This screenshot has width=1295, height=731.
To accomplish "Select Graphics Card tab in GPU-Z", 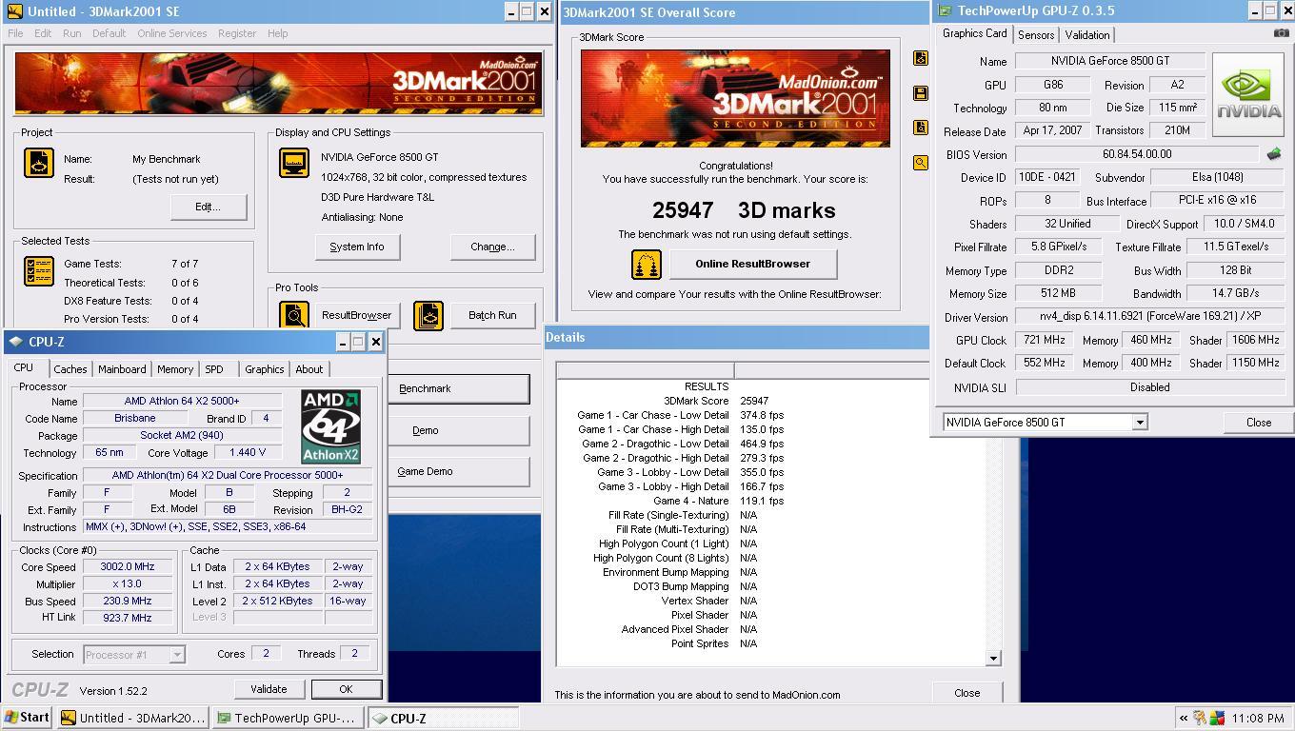I will [x=974, y=33].
